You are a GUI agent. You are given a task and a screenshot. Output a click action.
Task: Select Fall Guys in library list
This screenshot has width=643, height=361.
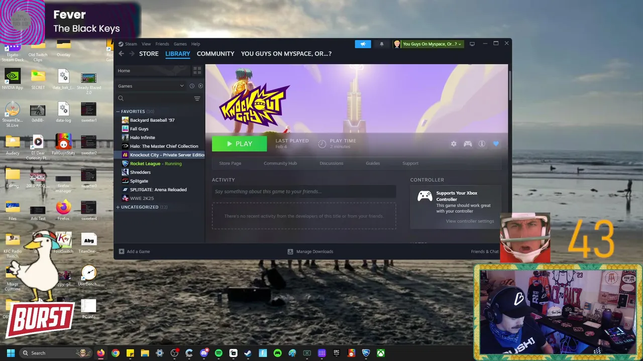click(x=139, y=129)
